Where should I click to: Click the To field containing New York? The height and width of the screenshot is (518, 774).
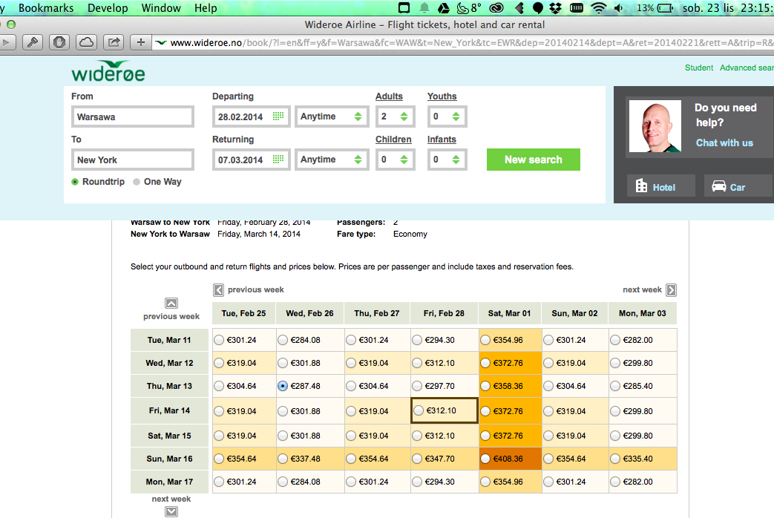tap(133, 160)
